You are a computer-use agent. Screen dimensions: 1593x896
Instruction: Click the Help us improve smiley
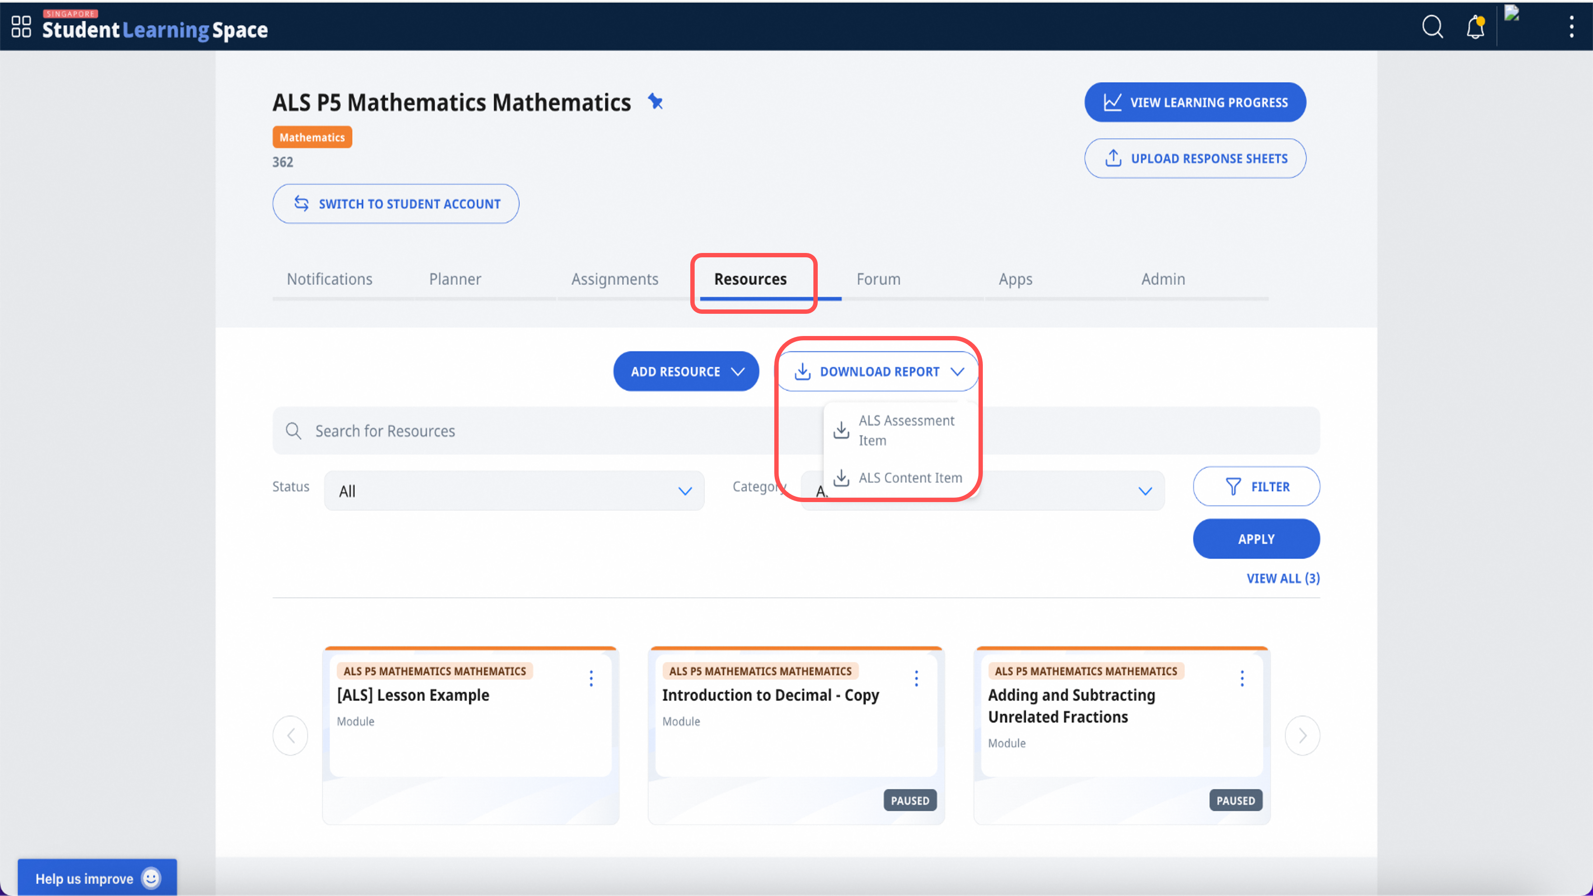[x=151, y=878]
